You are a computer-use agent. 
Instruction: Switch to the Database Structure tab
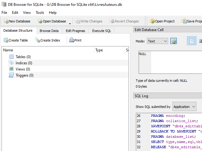tap(18, 30)
